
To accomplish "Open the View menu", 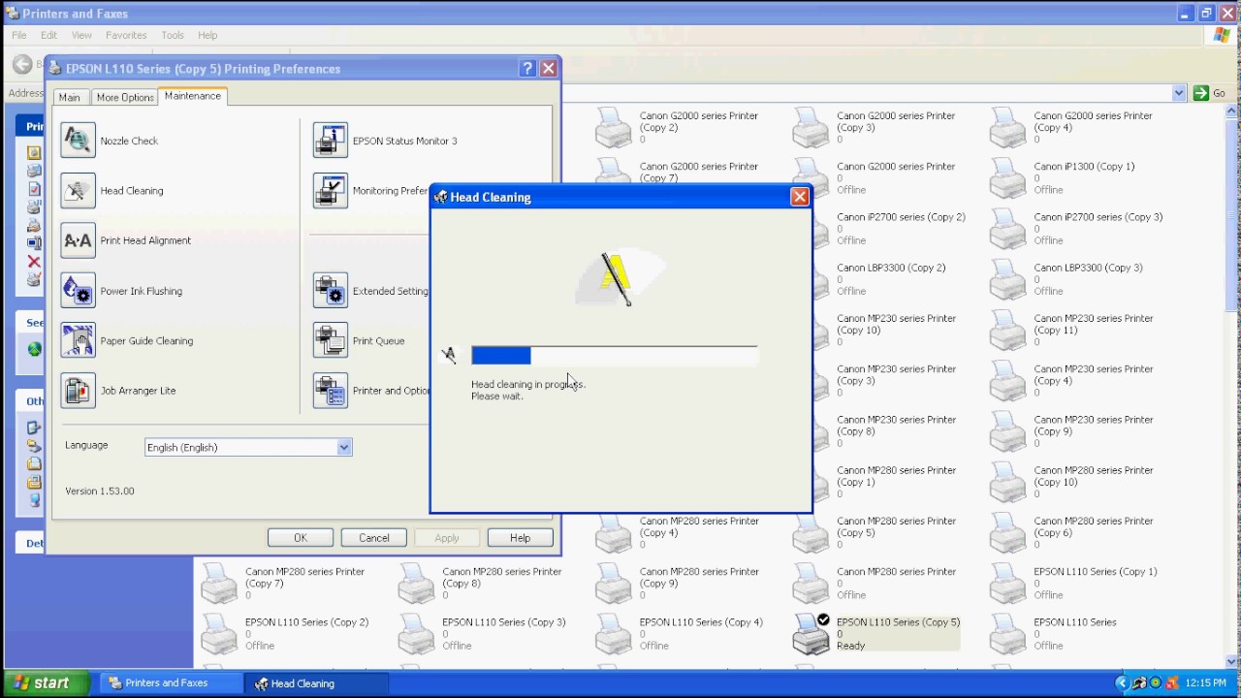I will tap(81, 35).
